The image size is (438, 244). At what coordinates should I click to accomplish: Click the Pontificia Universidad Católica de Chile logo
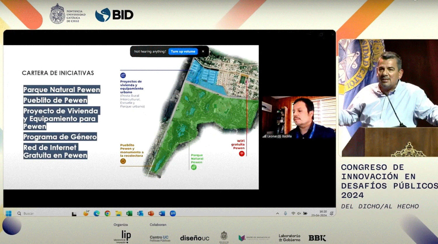pyautogui.click(x=68, y=14)
